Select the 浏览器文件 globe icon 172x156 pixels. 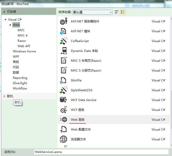point(64,139)
